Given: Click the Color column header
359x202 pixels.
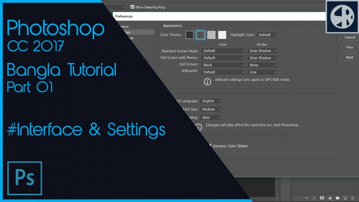Looking at the screenshot, I should click(223, 44).
